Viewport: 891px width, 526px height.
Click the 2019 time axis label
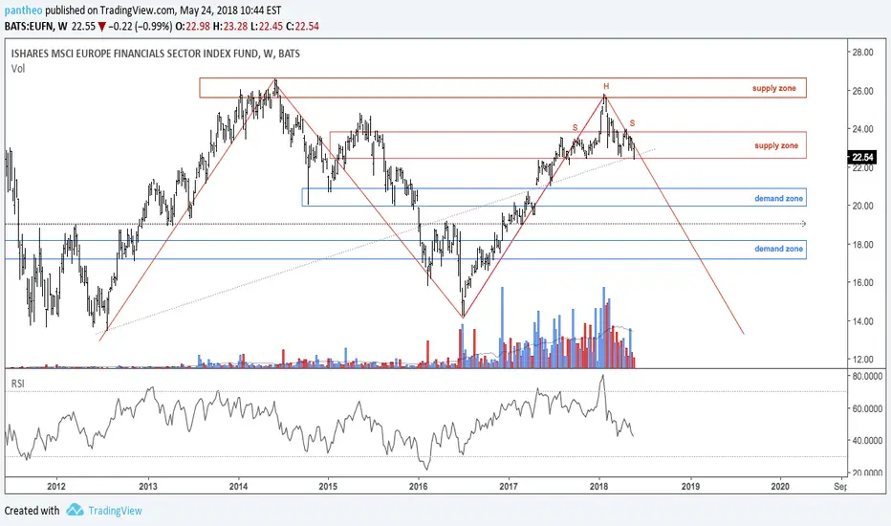point(690,486)
